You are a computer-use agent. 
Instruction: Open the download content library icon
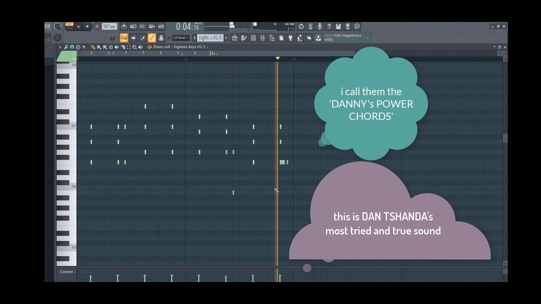[318, 38]
